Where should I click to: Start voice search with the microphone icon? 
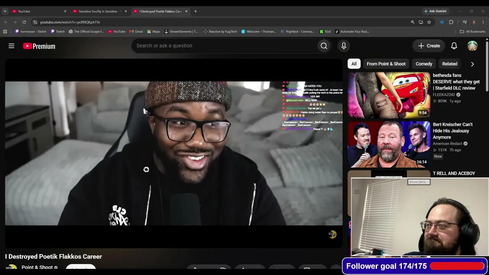click(x=344, y=46)
